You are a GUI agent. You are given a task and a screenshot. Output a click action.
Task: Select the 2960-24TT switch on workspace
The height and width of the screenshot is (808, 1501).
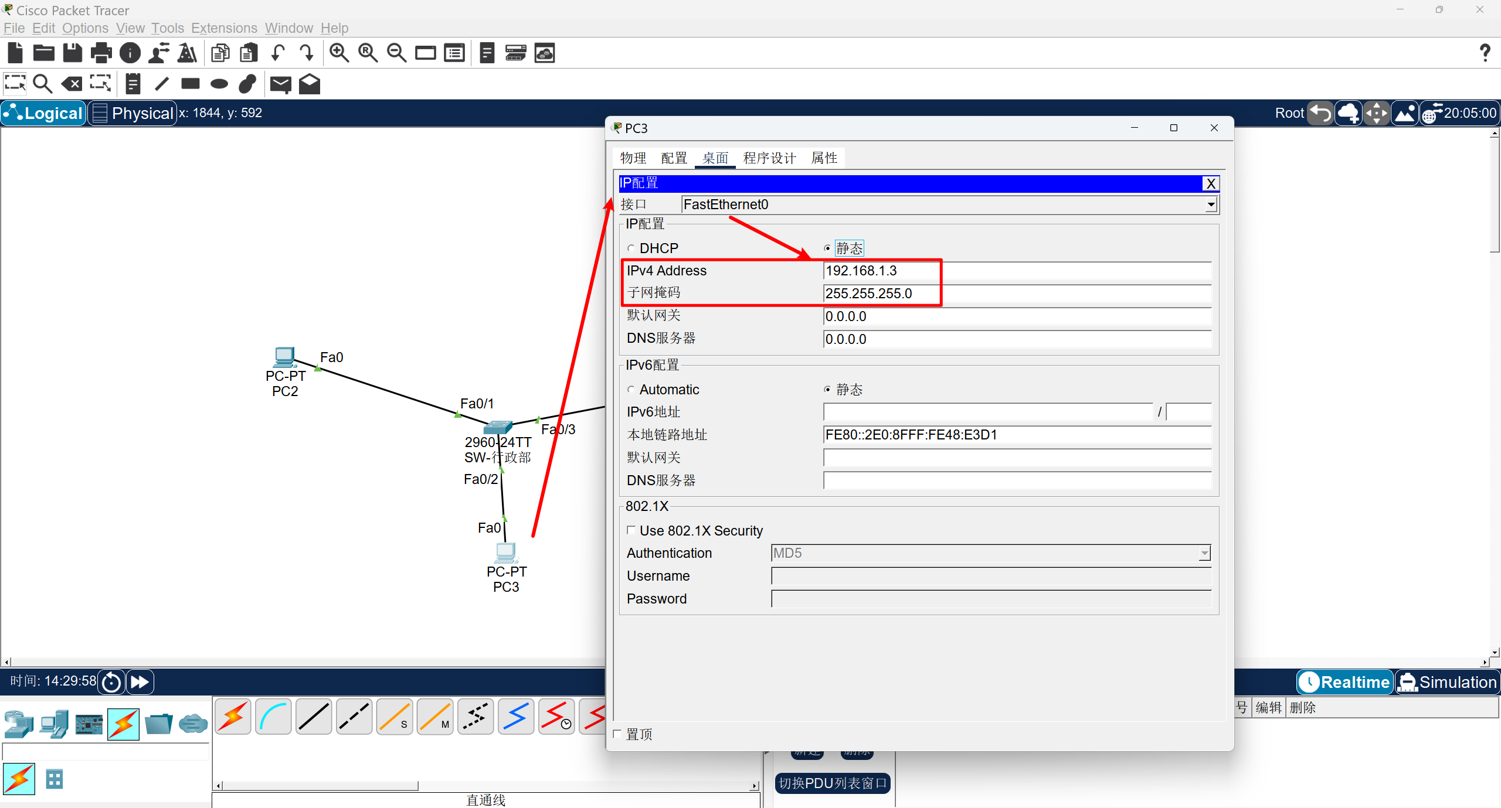click(x=498, y=428)
